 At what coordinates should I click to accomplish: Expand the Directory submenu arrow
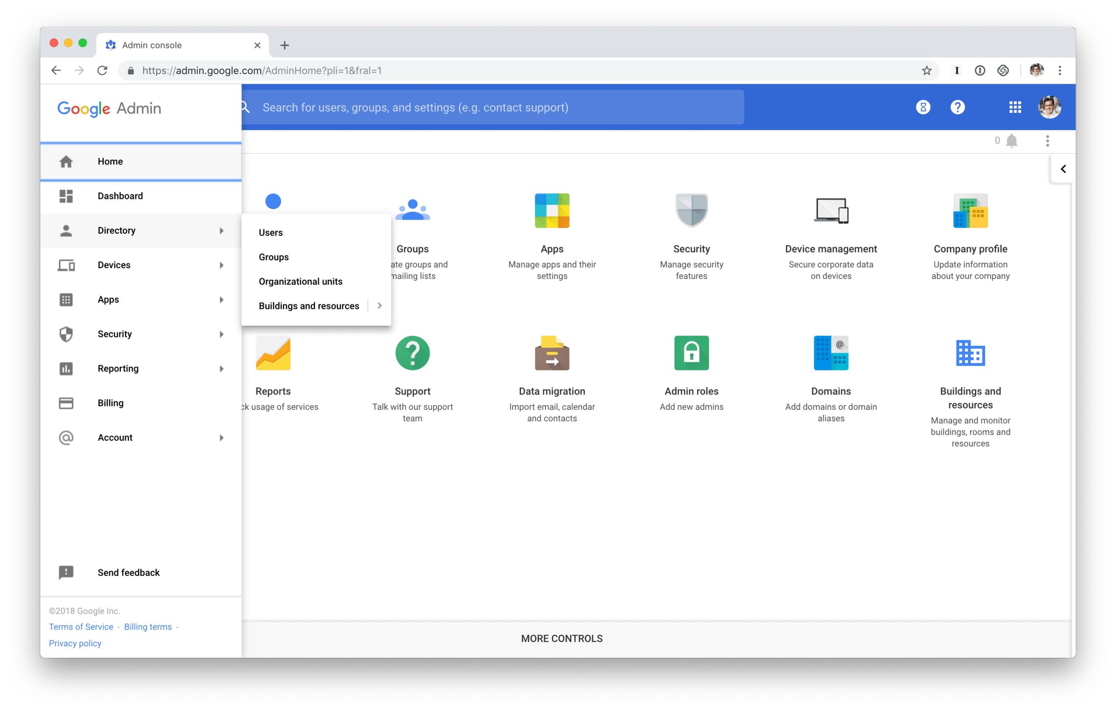[x=221, y=230]
